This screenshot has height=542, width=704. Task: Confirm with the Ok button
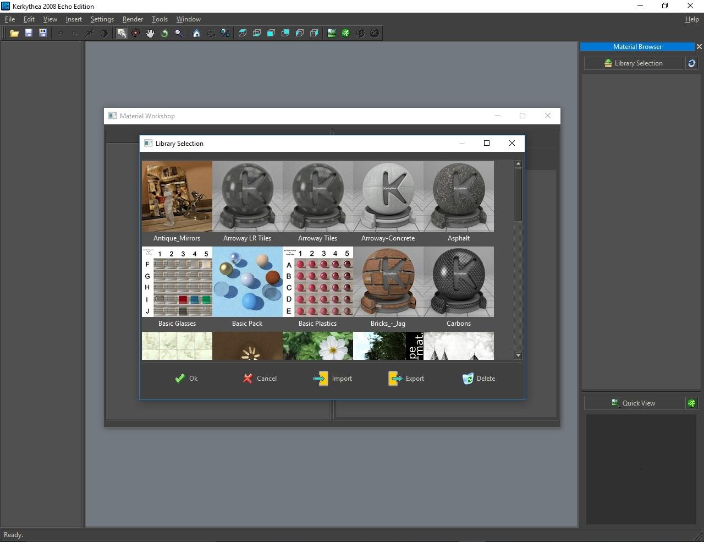click(186, 379)
